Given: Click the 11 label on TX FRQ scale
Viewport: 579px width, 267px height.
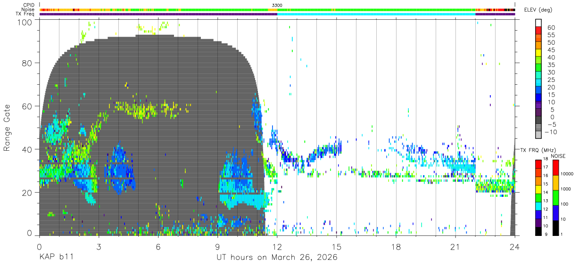Looking at the screenshot, I should click(545, 218).
